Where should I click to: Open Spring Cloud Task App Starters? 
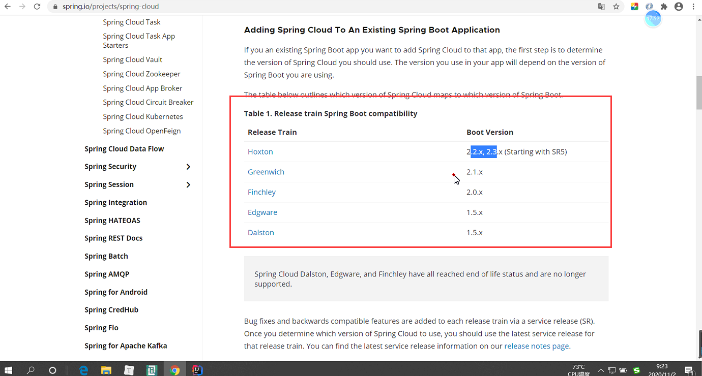point(139,41)
